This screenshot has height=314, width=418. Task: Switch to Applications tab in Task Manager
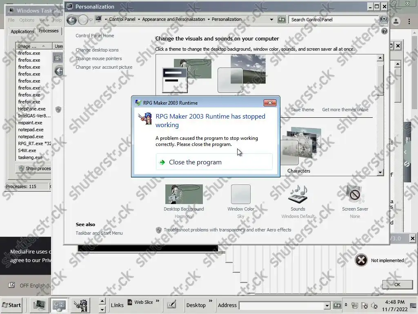[x=22, y=31]
